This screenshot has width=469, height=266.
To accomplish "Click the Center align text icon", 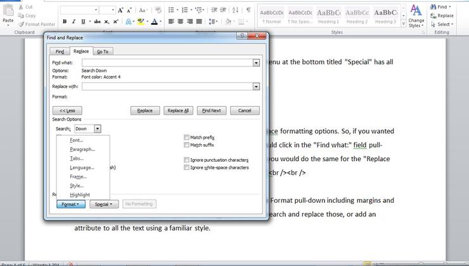I will tap(181, 21).
